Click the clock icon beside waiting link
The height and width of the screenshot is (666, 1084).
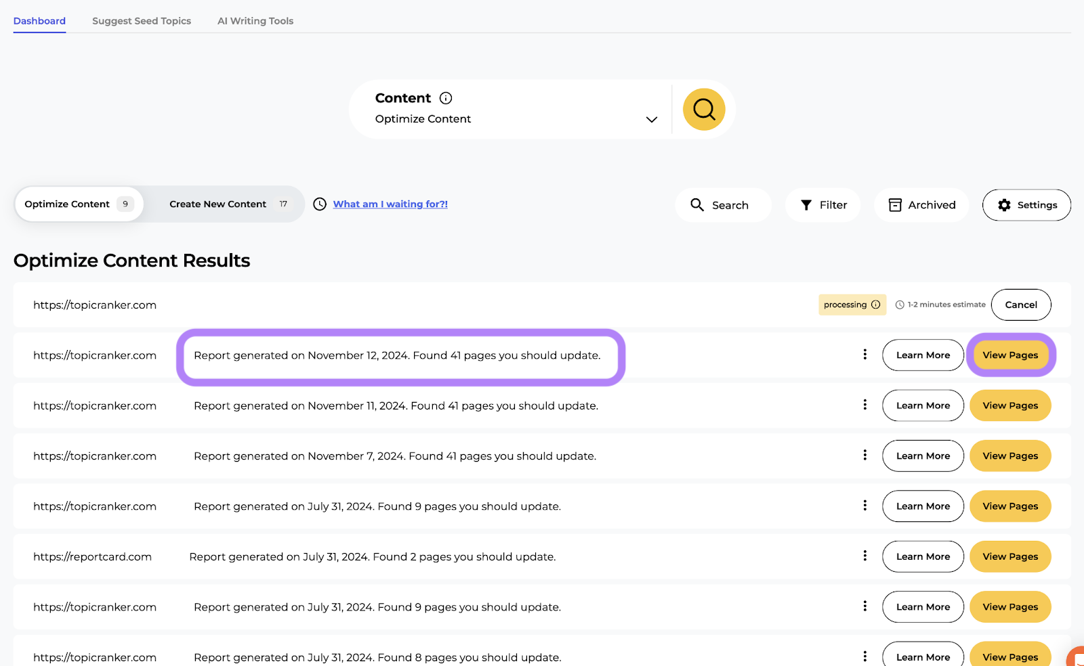320,204
